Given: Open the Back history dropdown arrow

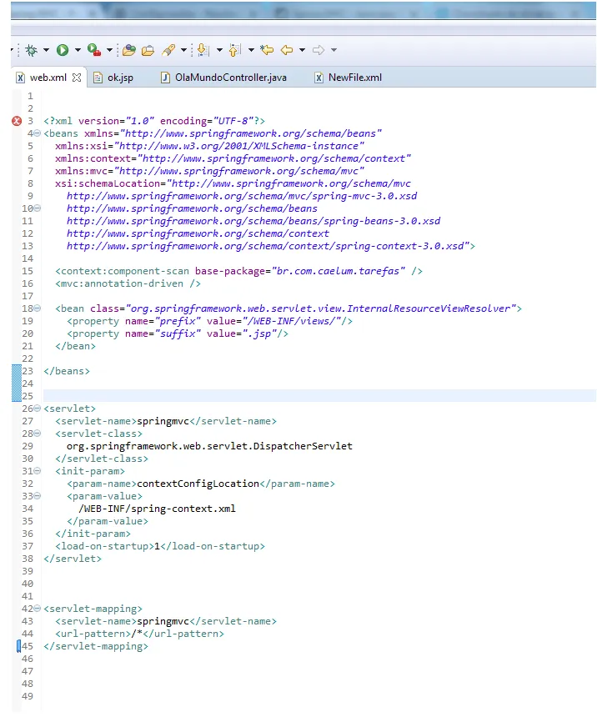Looking at the screenshot, I should pyautogui.click(x=302, y=50).
